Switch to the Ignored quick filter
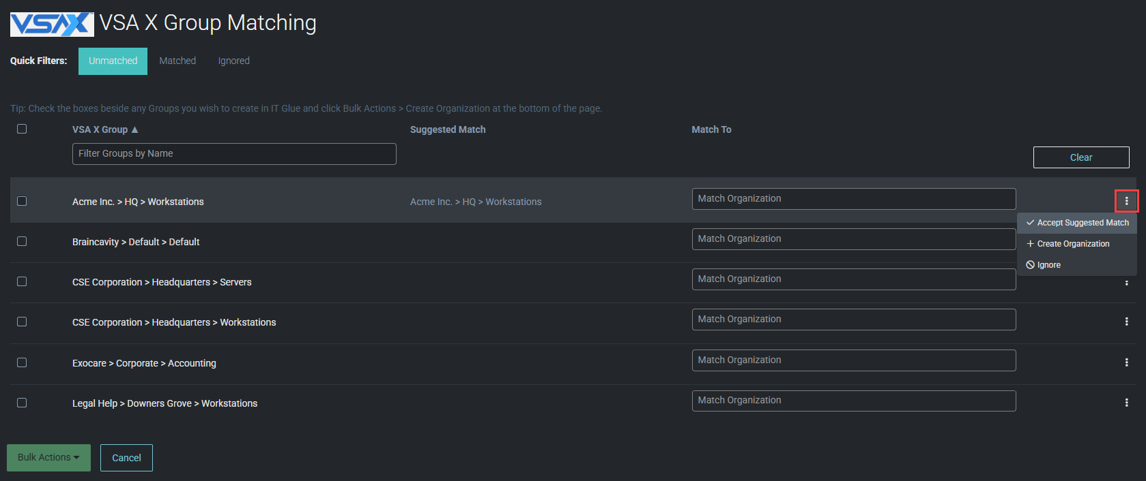 point(233,61)
